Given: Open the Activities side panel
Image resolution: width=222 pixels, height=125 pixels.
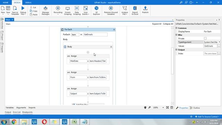Looking at the screenshot, I should pos(2,24).
